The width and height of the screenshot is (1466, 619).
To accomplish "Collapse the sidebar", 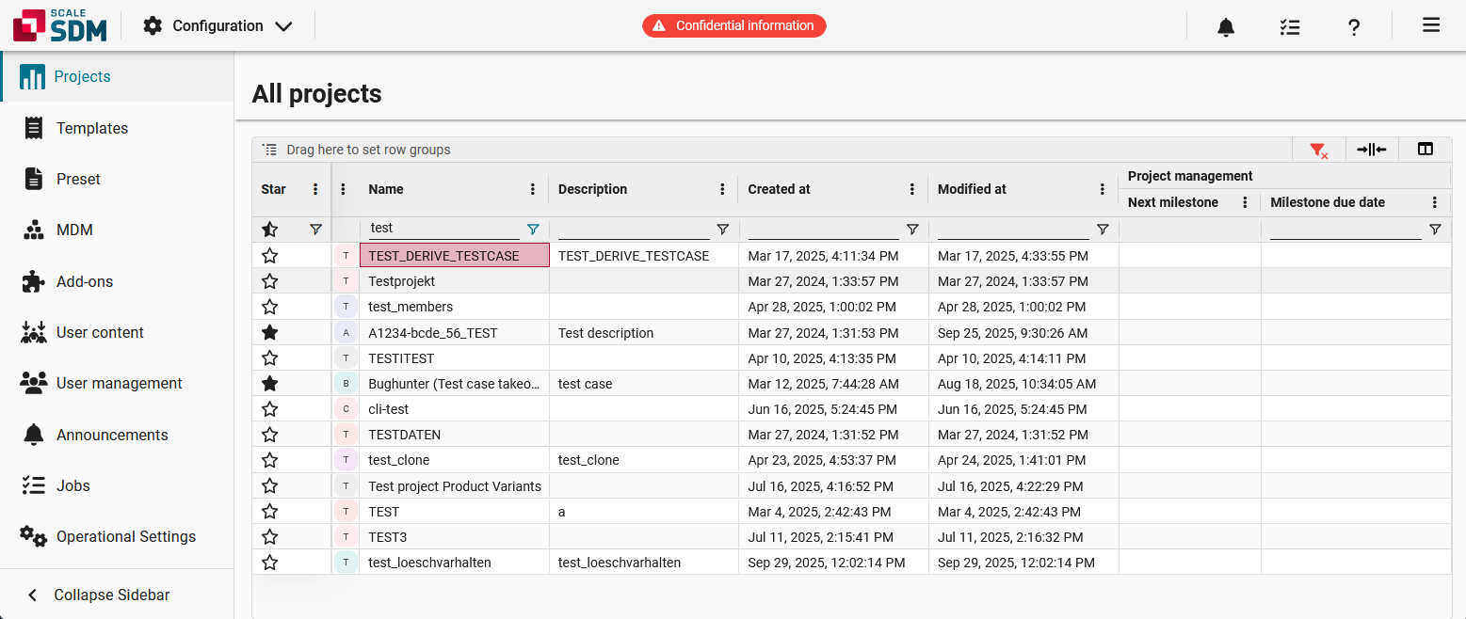I will pos(111,595).
